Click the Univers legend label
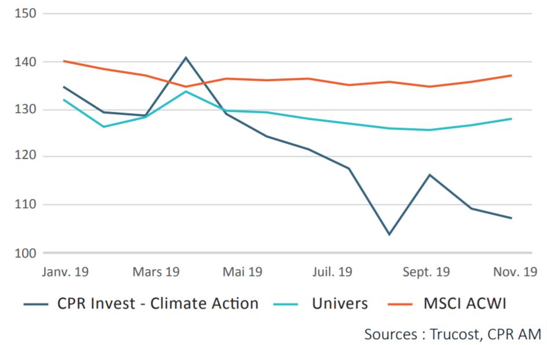Viewport: 547px width, 345px height. pos(339,303)
